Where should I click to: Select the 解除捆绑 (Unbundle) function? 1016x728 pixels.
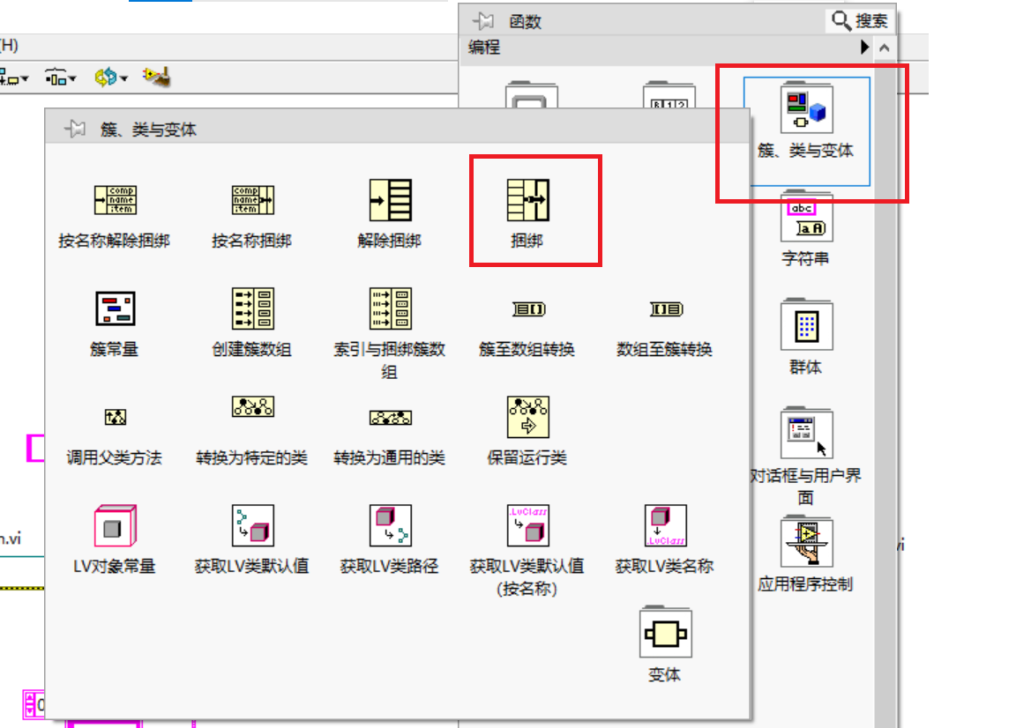(x=390, y=199)
